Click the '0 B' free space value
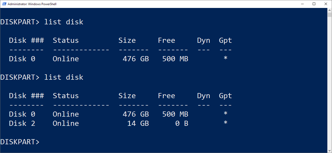The image size is (332, 153). pos(182,123)
